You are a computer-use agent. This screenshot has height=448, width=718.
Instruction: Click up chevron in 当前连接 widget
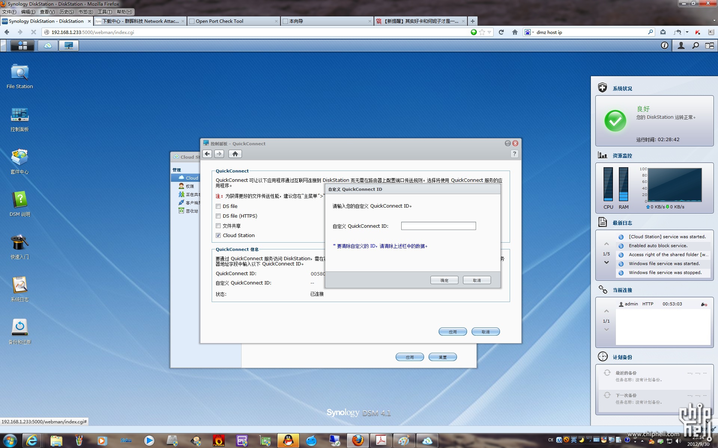607,311
